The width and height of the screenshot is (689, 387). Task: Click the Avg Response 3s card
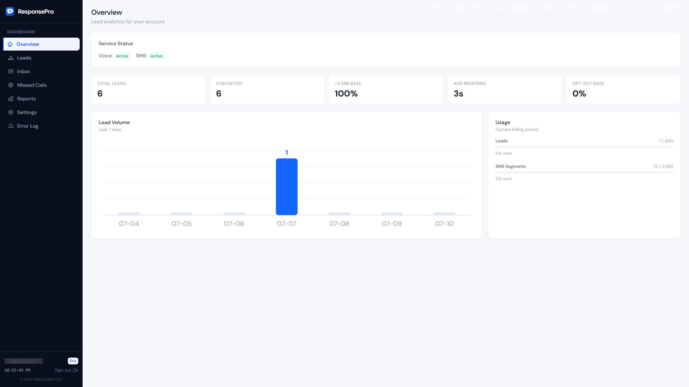tap(504, 89)
